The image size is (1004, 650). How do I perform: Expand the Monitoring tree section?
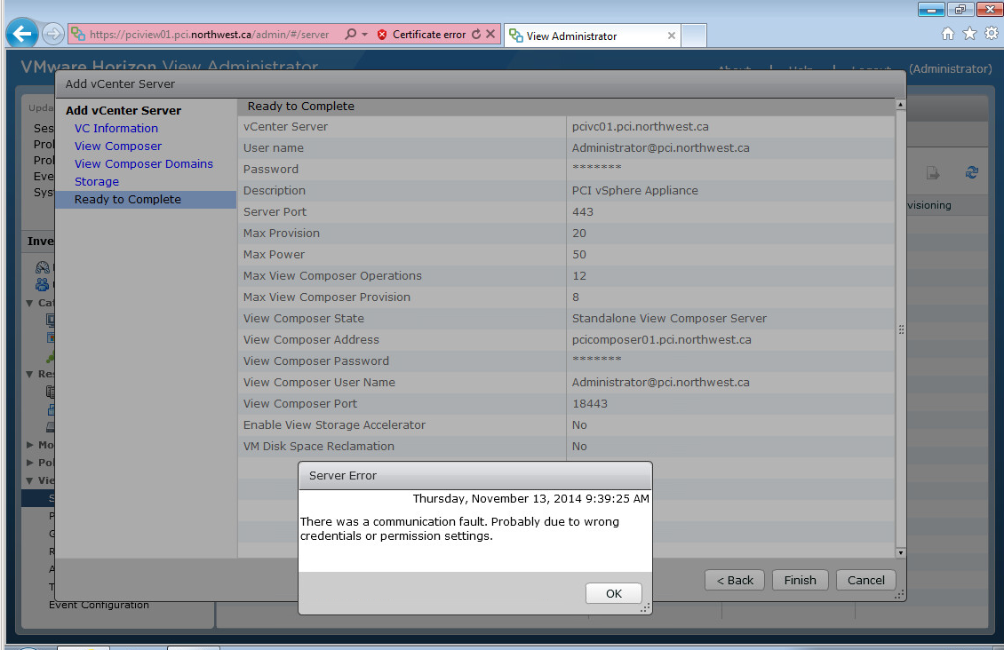[x=29, y=445]
